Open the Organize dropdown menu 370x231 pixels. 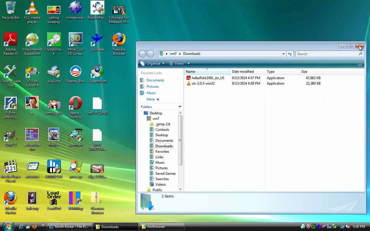pyautogui.click(x=152, y=64)
